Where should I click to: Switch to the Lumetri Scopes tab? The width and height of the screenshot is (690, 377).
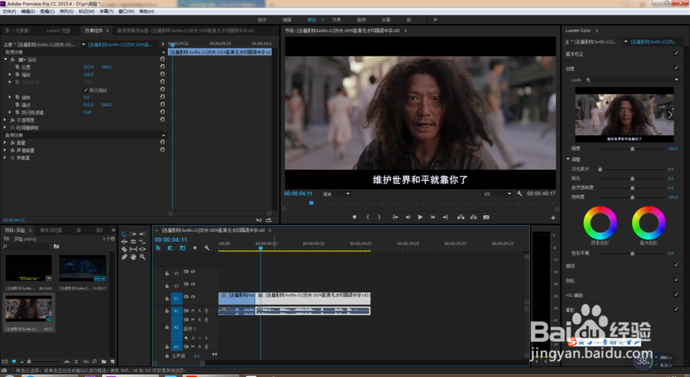point(58,31)
